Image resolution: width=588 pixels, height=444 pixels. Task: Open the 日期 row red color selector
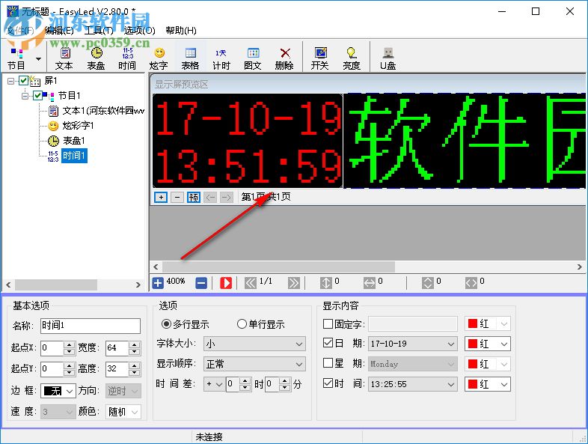pos(488,344)
